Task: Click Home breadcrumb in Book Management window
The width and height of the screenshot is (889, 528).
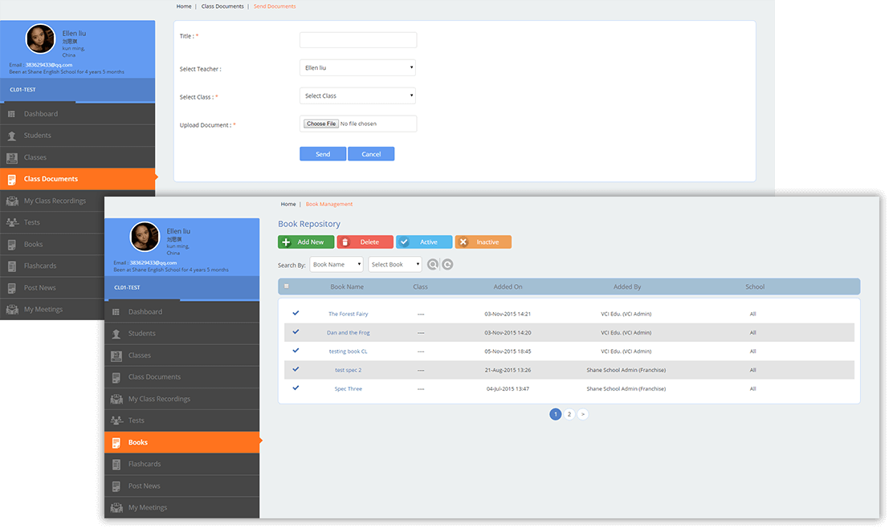Action: 288,204
